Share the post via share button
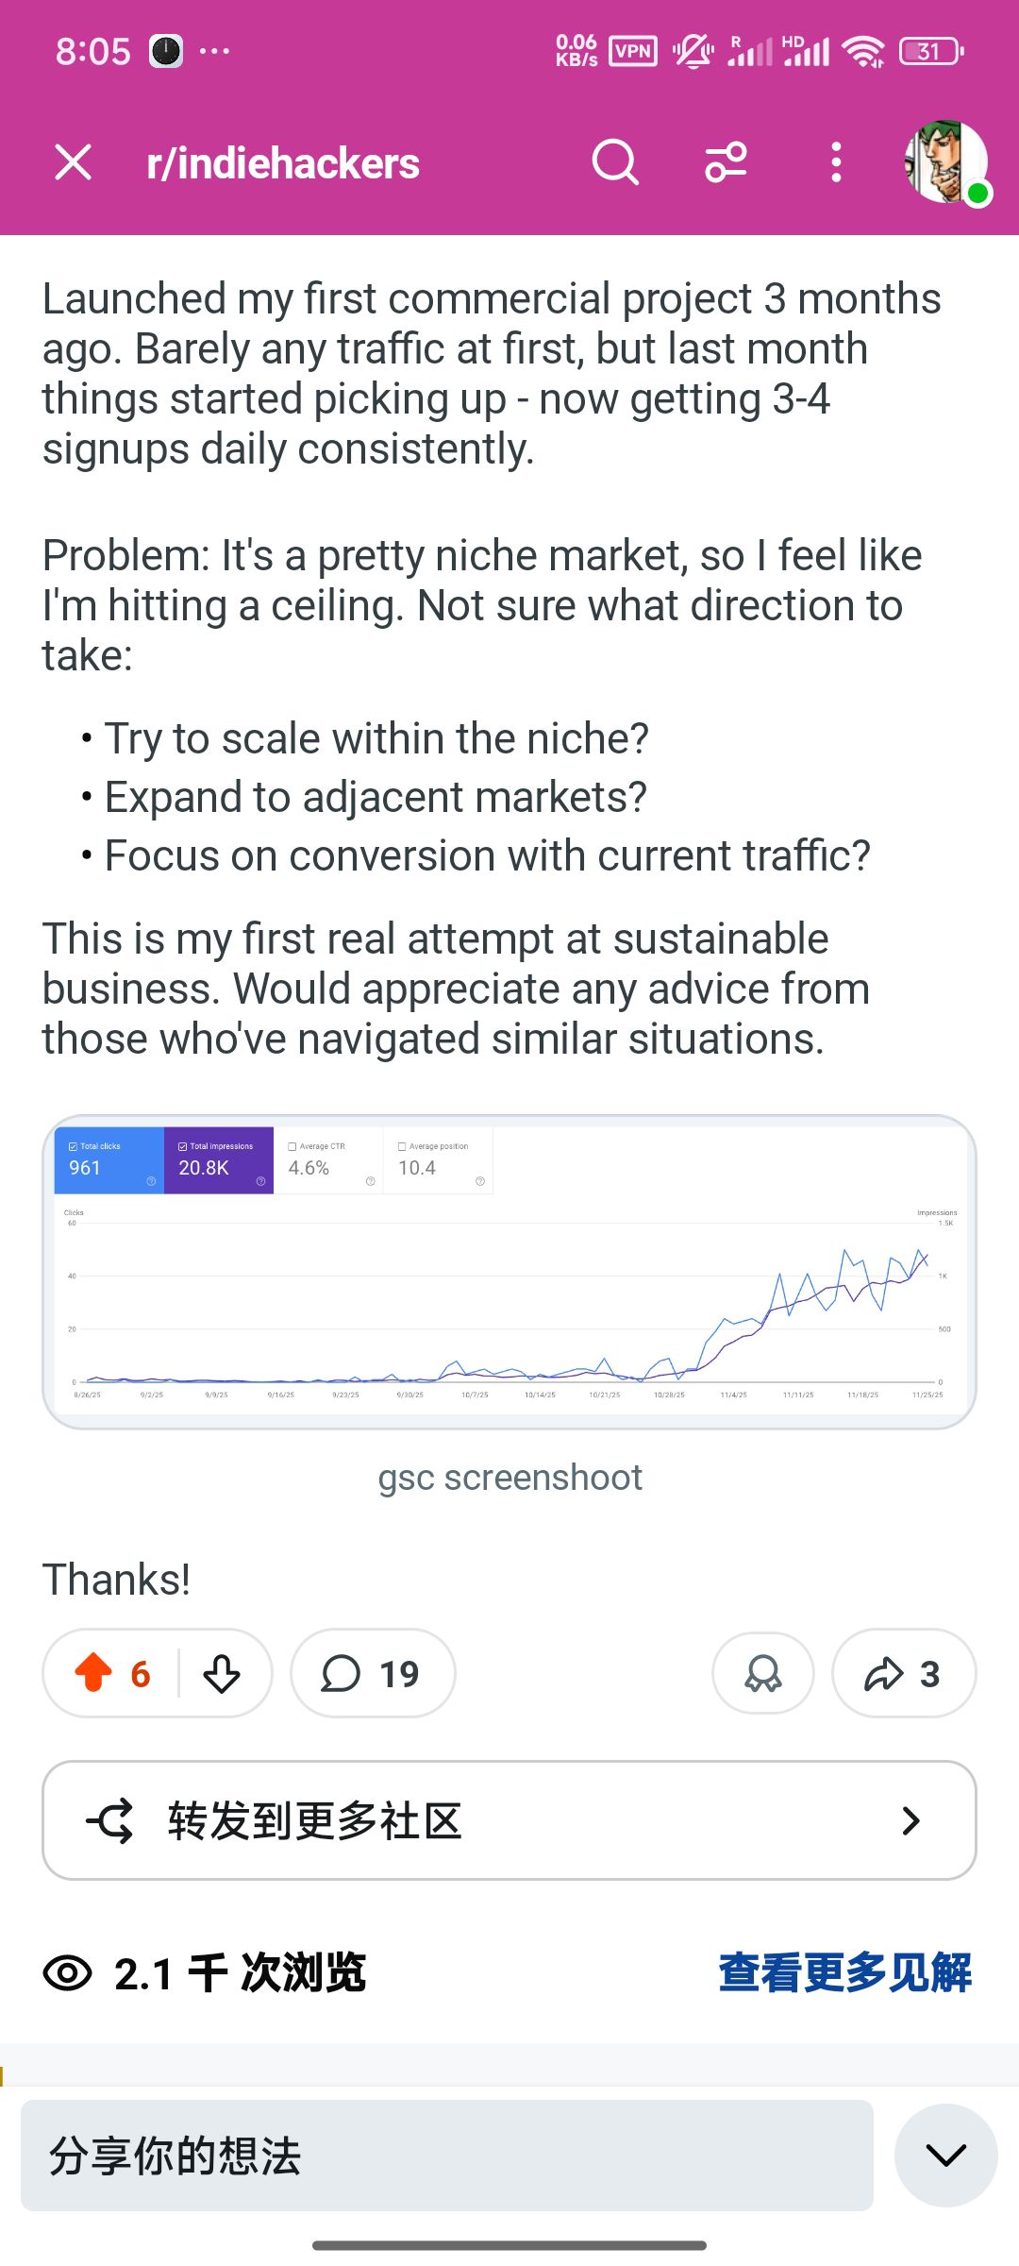This screenshot has width=1019, height=2266. point(903,1673)
